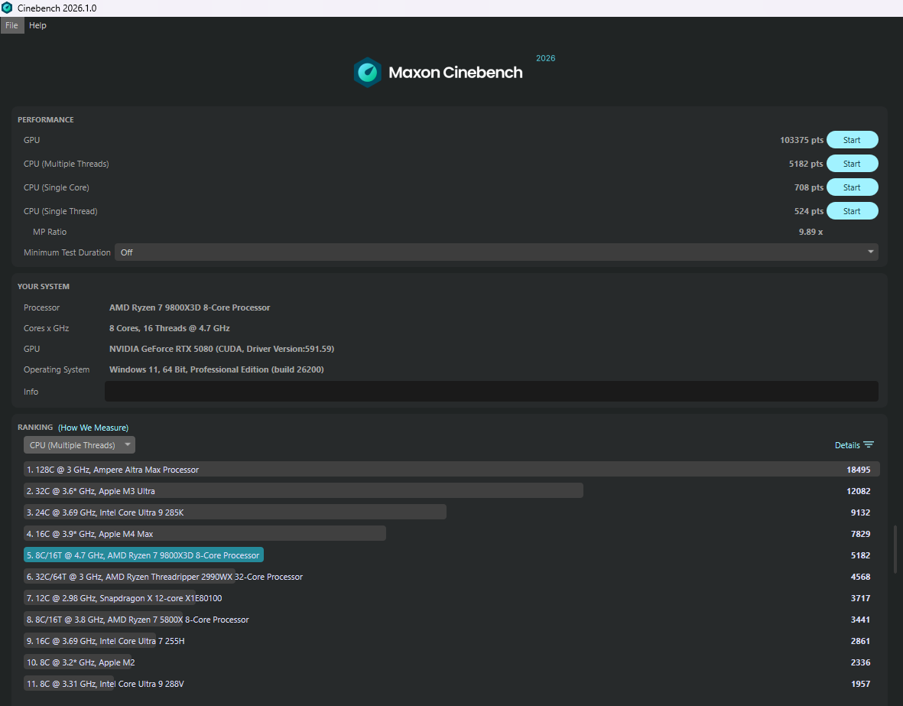Click the Maxon Cinebench logo icon
The image size is (903, 706).
368,73
